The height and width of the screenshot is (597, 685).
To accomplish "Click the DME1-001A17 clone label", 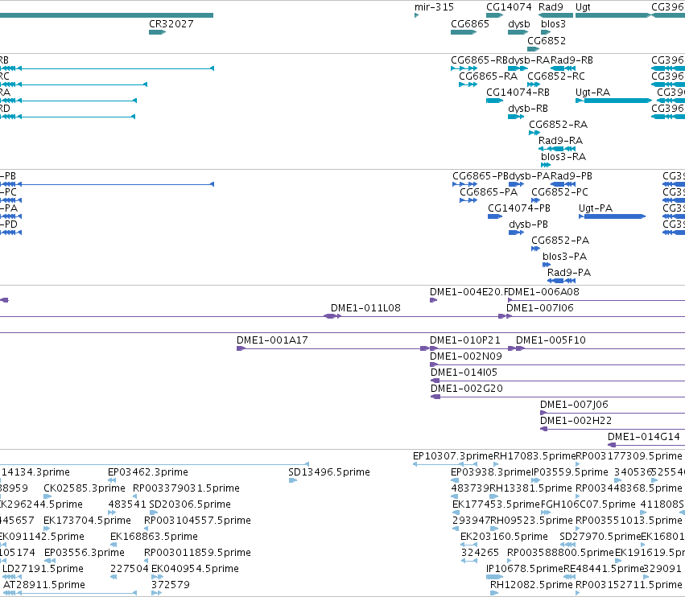I will 272,340.
